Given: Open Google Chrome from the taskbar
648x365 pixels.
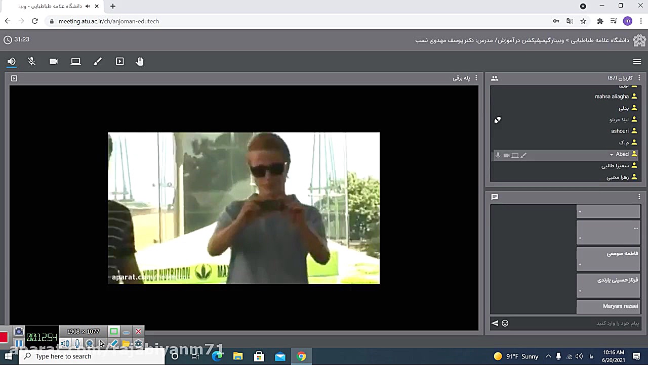Looking at the screenshot, I should (x=301, y=356).
